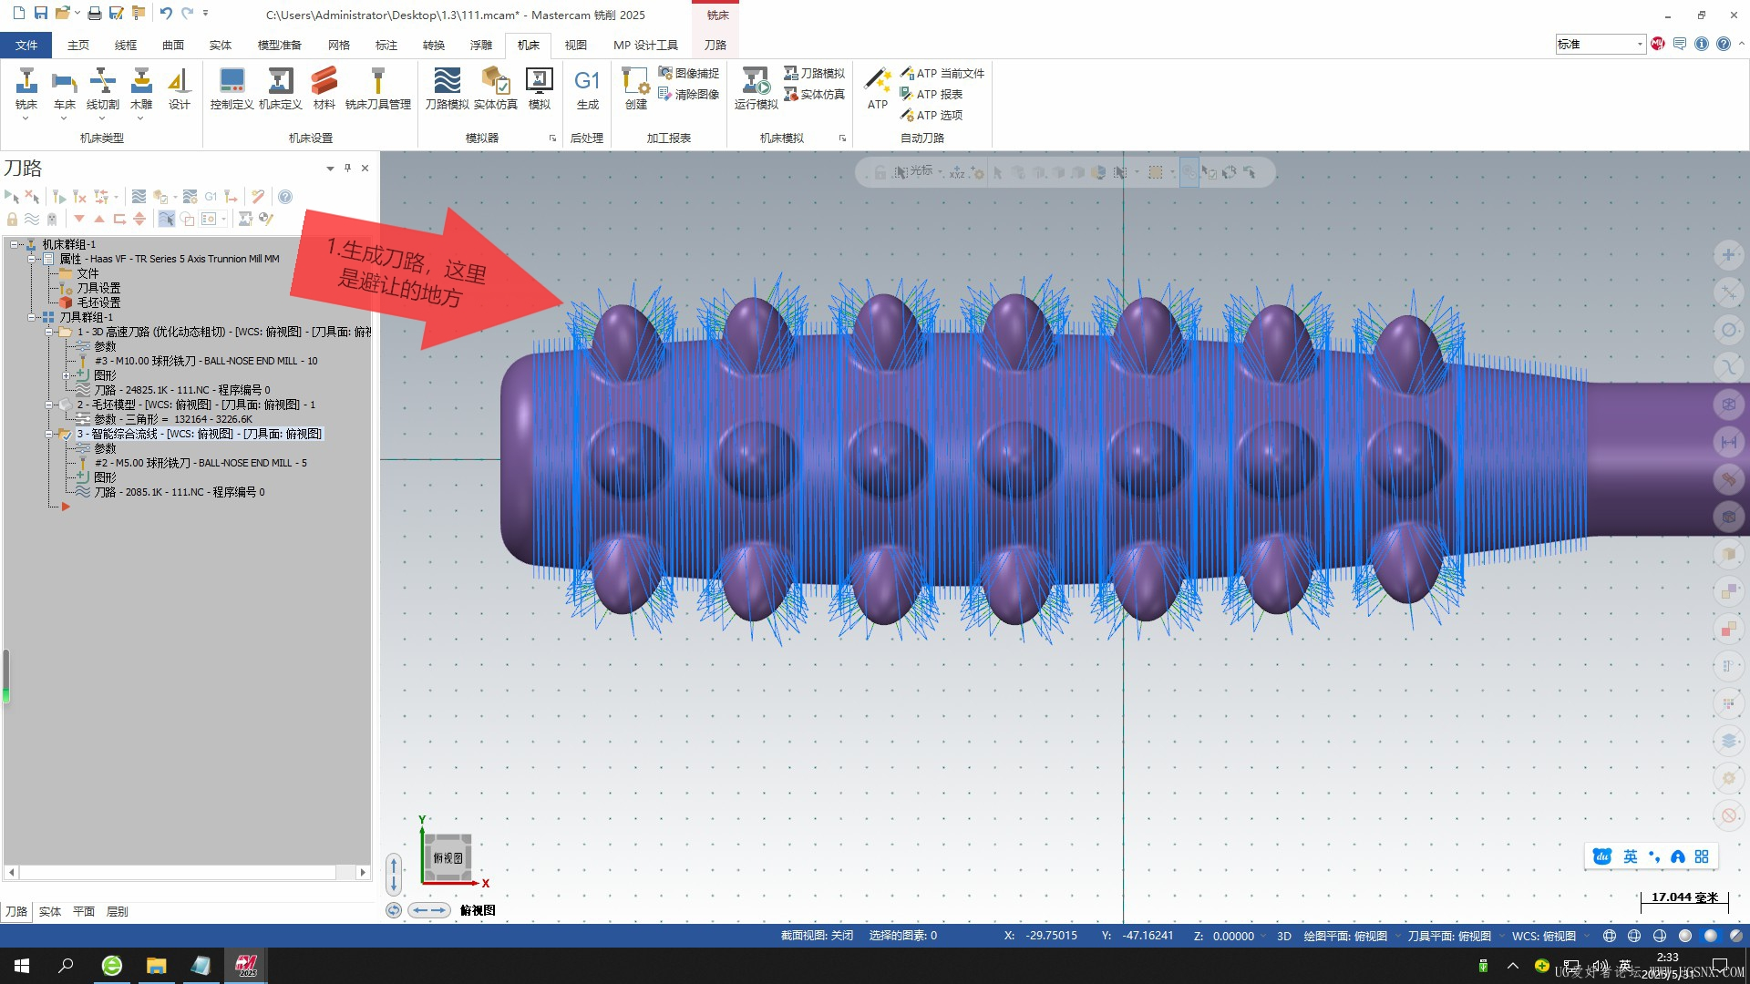Image resolution: width=1750 pixels, height=984 pixels.
Task: Switch to the 层别 bottom panel tab
Action: [x=117, y=911]
